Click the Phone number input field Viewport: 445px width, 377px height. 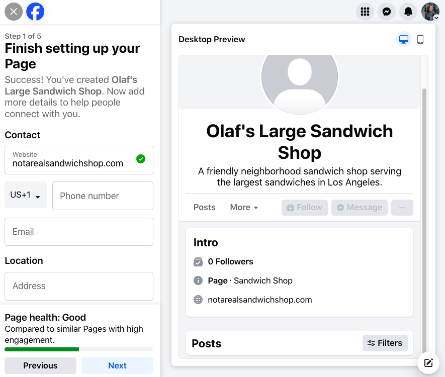(103, 196)
